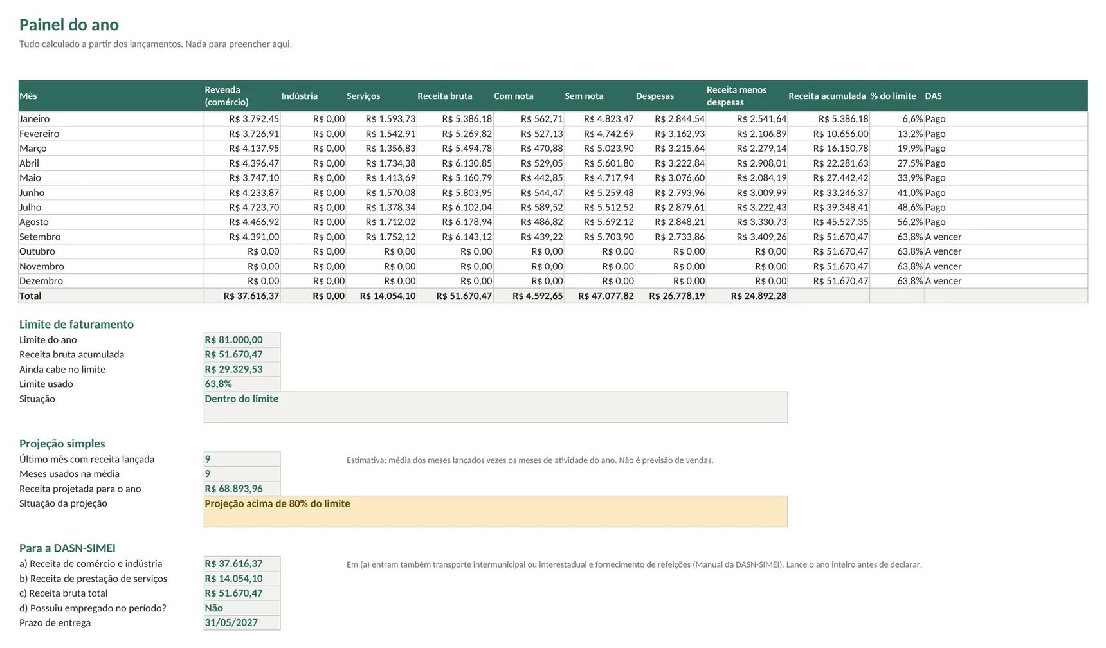Select the 'Pago' status for Agosto
1106x648 pixels.
[x=1005, y=222]
